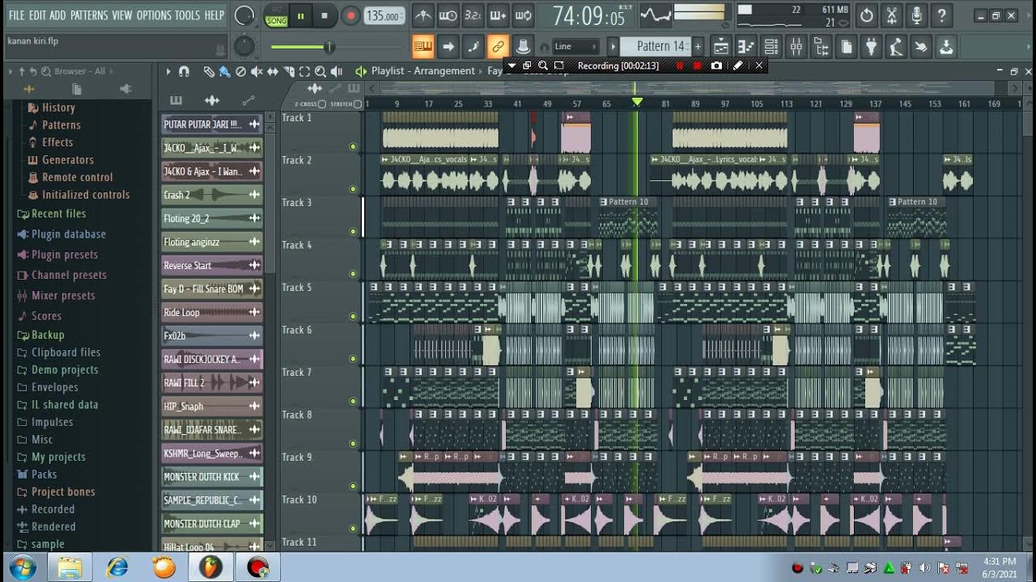Toggle typing keyboard to piano

[x=422, y=47]
